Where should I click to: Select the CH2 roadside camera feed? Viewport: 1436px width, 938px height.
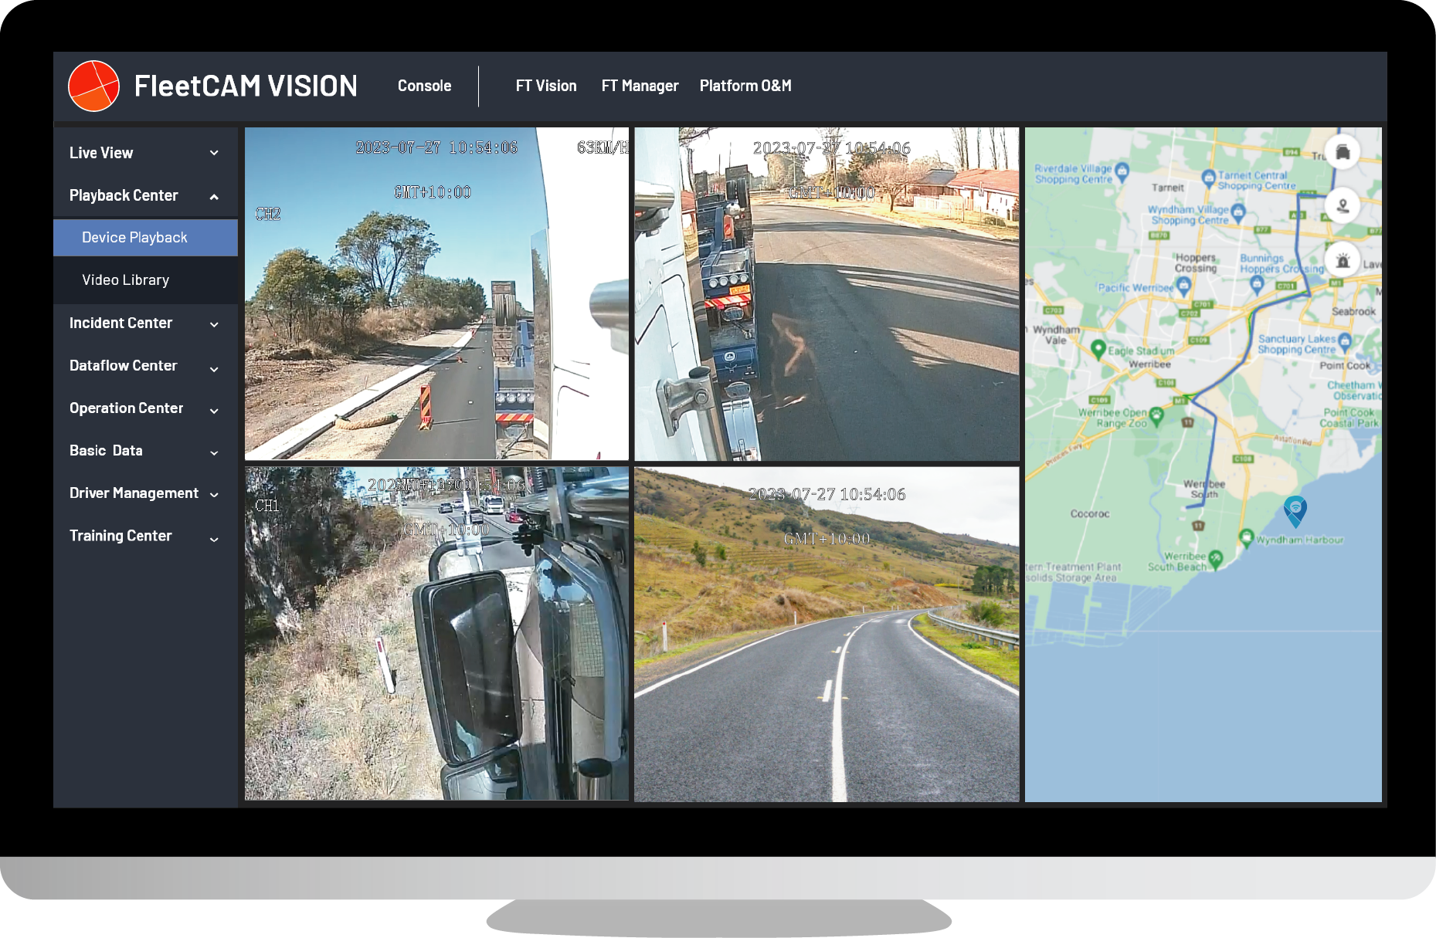(436, 293)
